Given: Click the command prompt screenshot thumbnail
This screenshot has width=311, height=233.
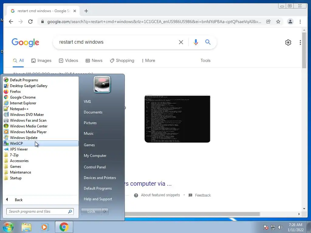Looking at the screenshot, I should (x=177, y=119).
